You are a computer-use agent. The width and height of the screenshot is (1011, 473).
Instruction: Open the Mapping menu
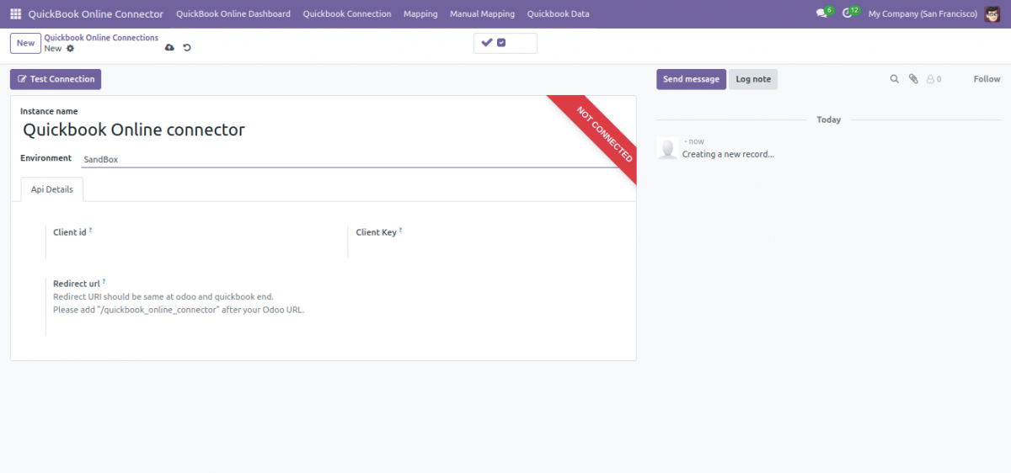tap(420, 14)
